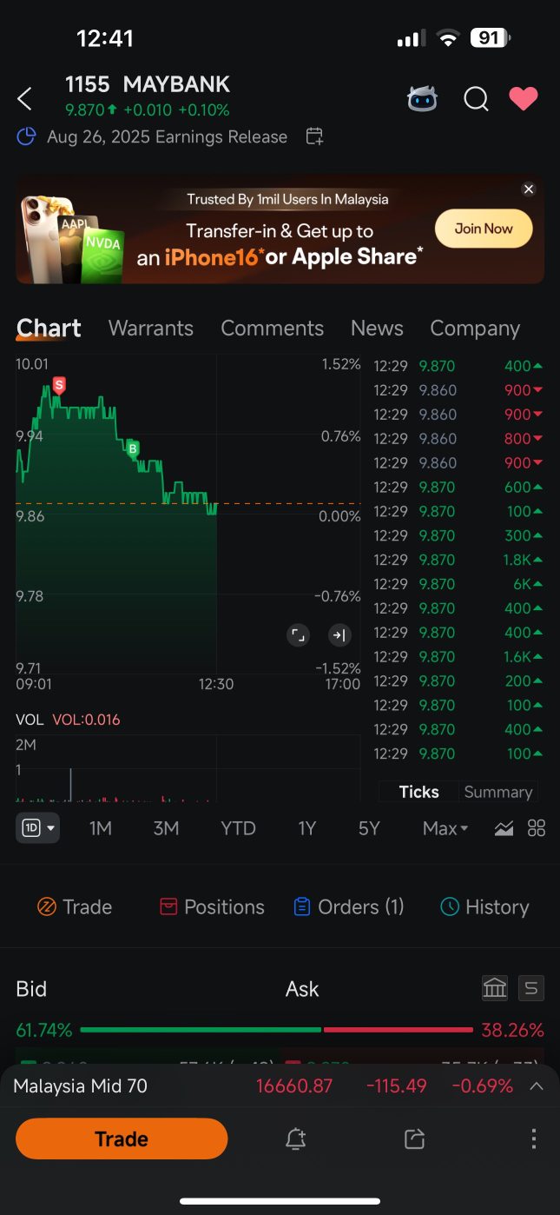The height and width of the screenshot is (1215, 560).
Task: Open the Max range dropdown
Action: coord(445,828)
